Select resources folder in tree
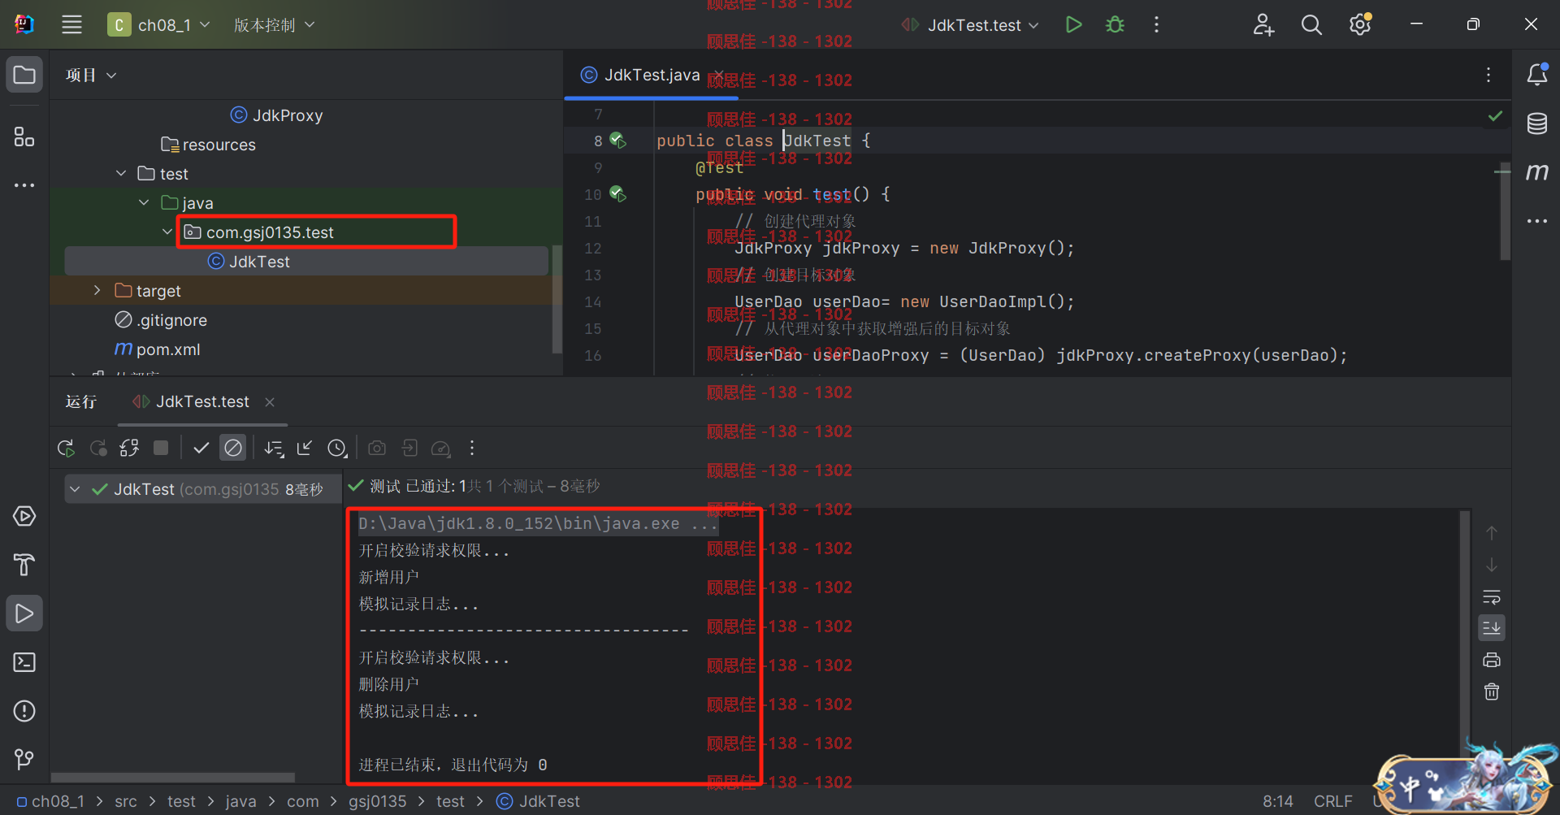1560x815 pixels. pyautogui.click(x=208, y=145)
